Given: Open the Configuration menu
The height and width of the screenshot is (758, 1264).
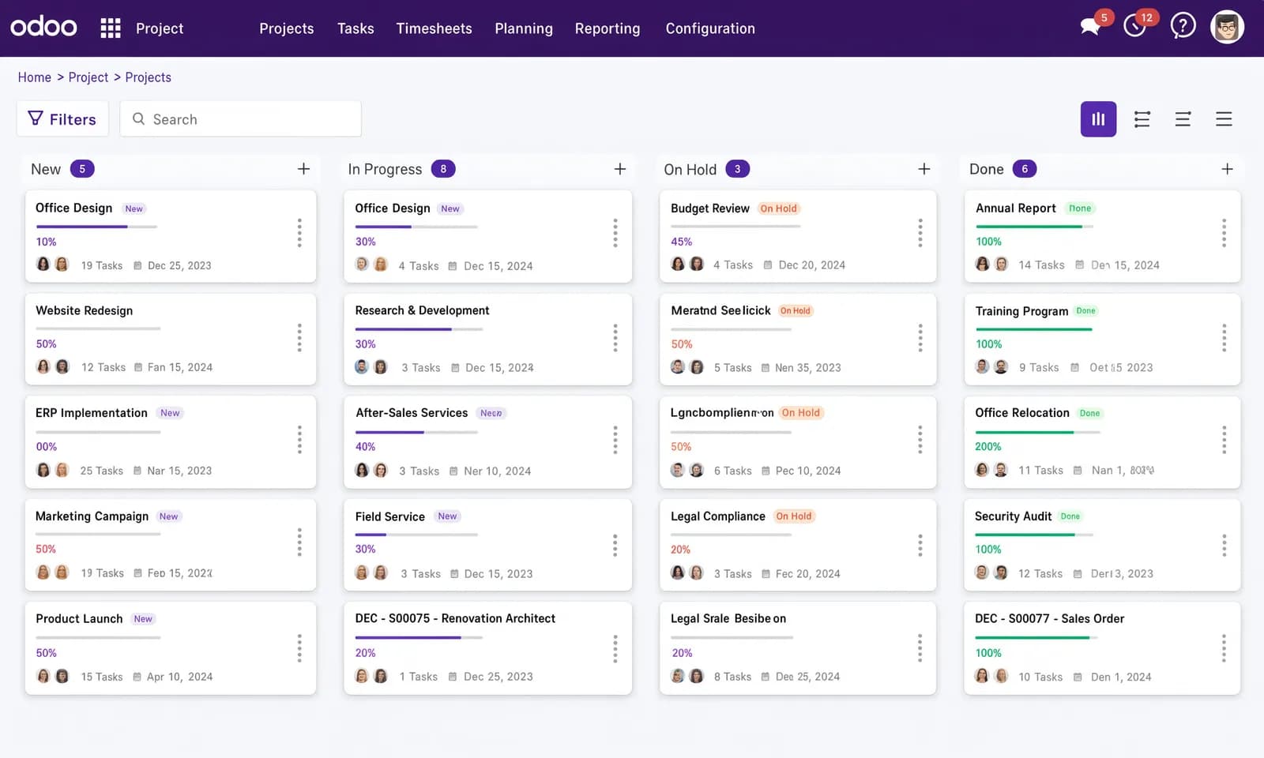Looking at the screenshot, I should (x=710, y=28).
